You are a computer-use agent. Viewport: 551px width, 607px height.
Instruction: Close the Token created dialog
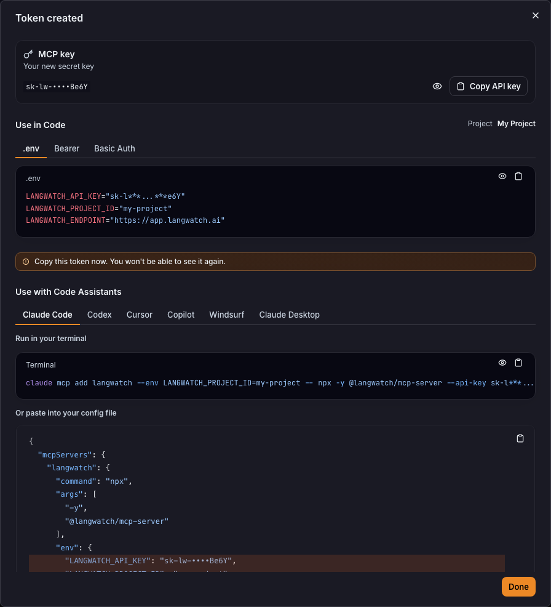coord(535,15)
